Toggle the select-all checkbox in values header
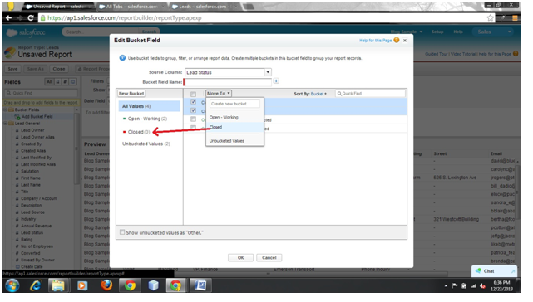 pyautogui.click(x=193, y=94)
